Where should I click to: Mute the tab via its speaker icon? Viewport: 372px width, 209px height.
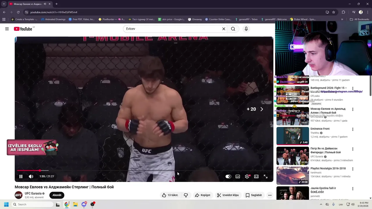click(x=45, y=4)
